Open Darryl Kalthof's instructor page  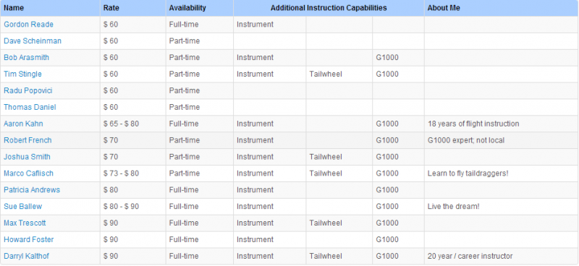[26, 257]
